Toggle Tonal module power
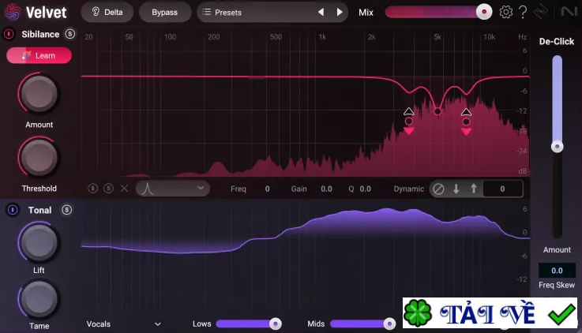 click(13, 210)
